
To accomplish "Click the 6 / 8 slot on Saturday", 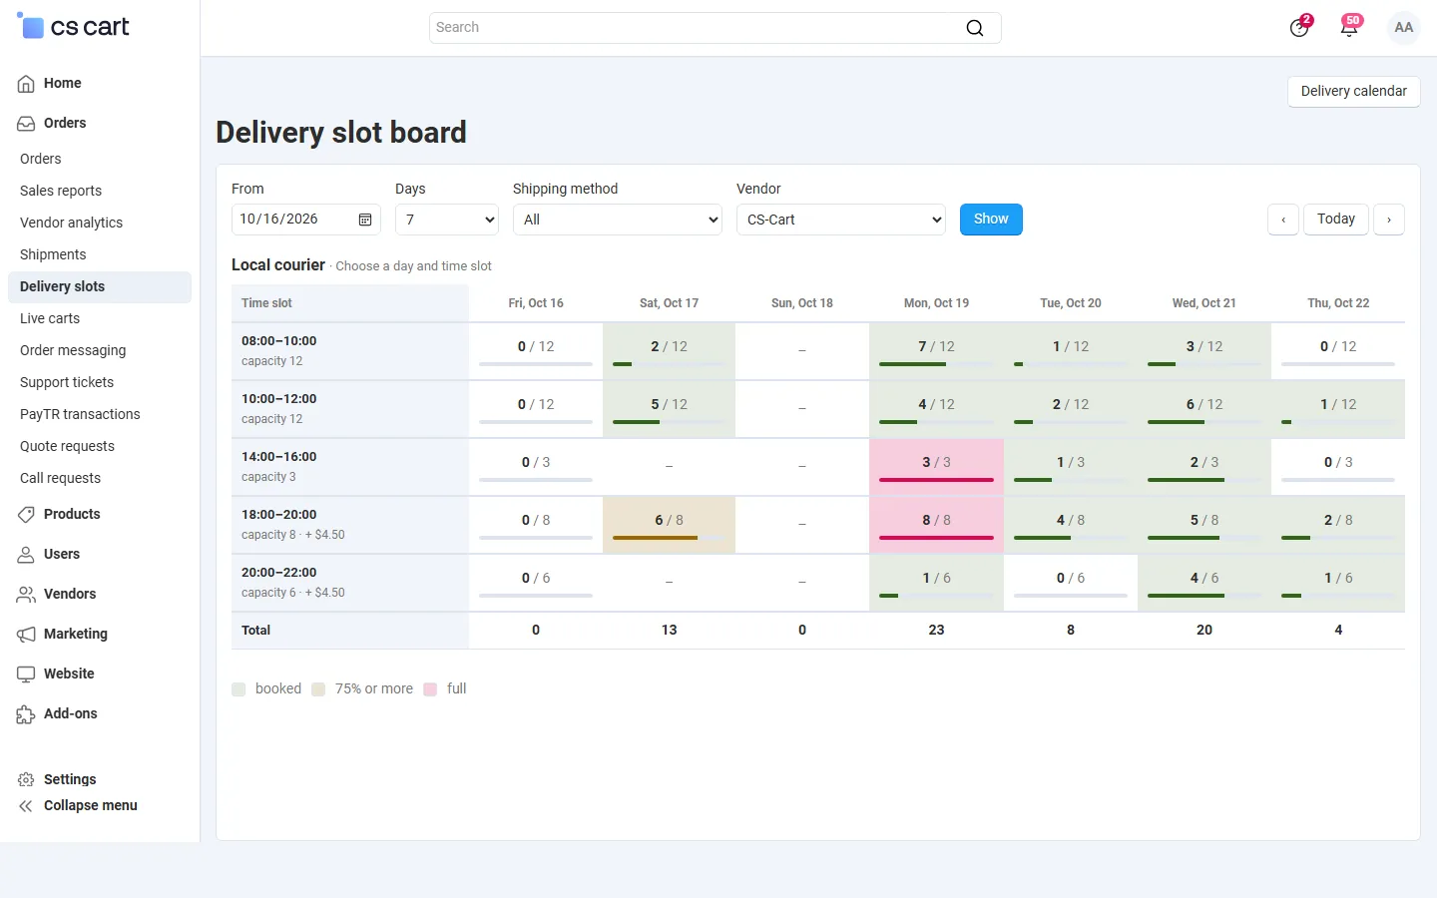I will (x=670, y=525).
